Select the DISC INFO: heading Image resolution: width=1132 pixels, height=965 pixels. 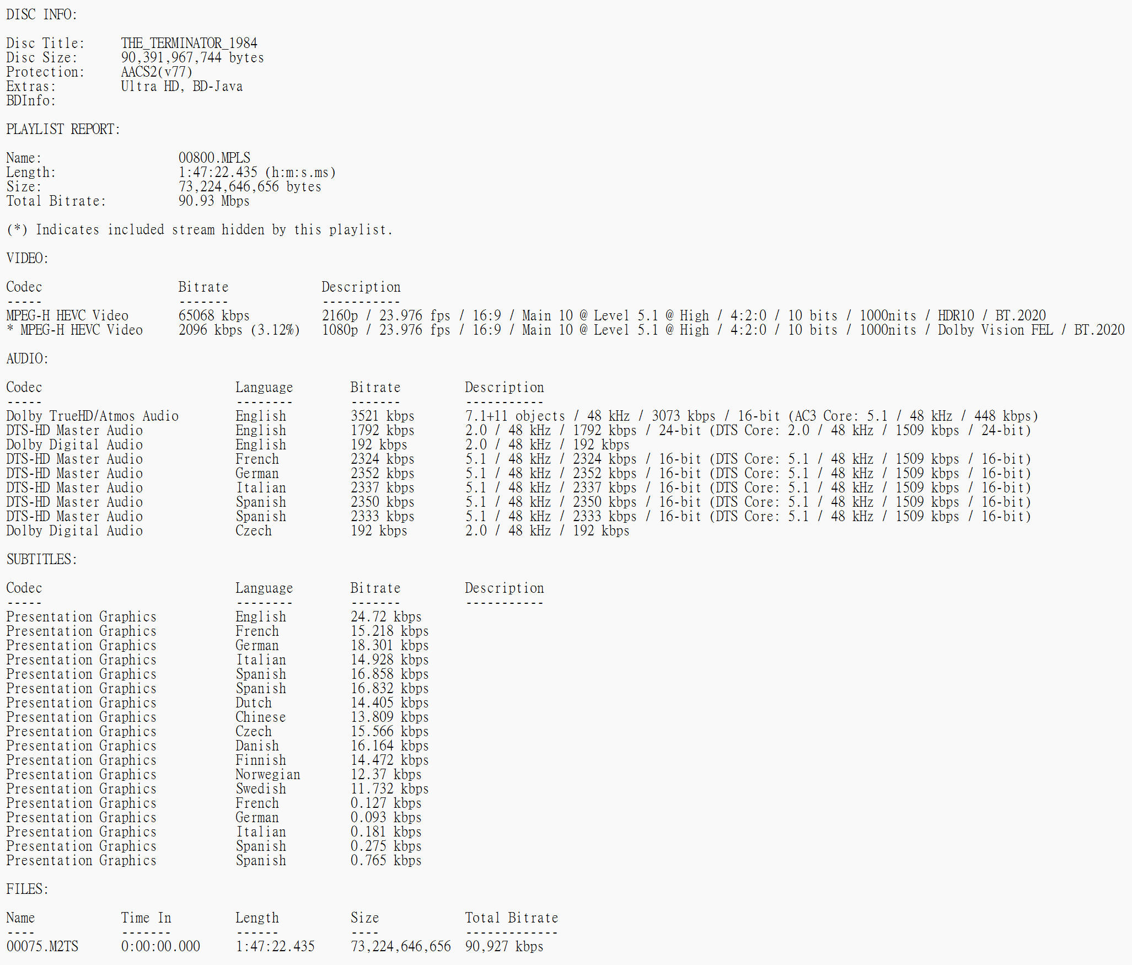tap(42, 14)
